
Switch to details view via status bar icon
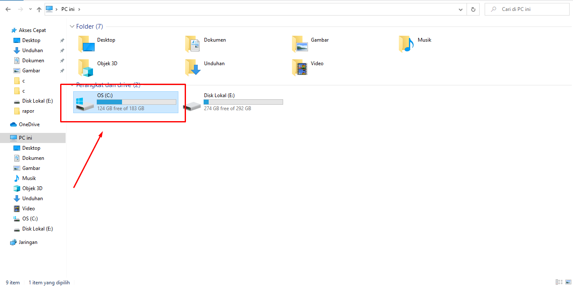point(559,282)
